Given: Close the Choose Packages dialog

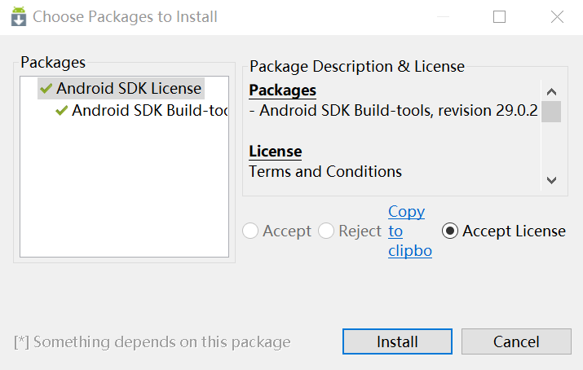Looking at the screenshot, I should [x=557, y=16].
